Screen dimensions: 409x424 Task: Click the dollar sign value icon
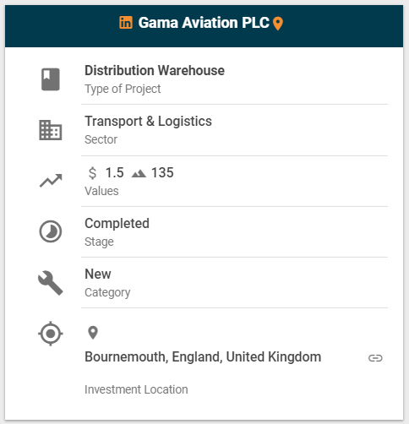click(92, 173)
